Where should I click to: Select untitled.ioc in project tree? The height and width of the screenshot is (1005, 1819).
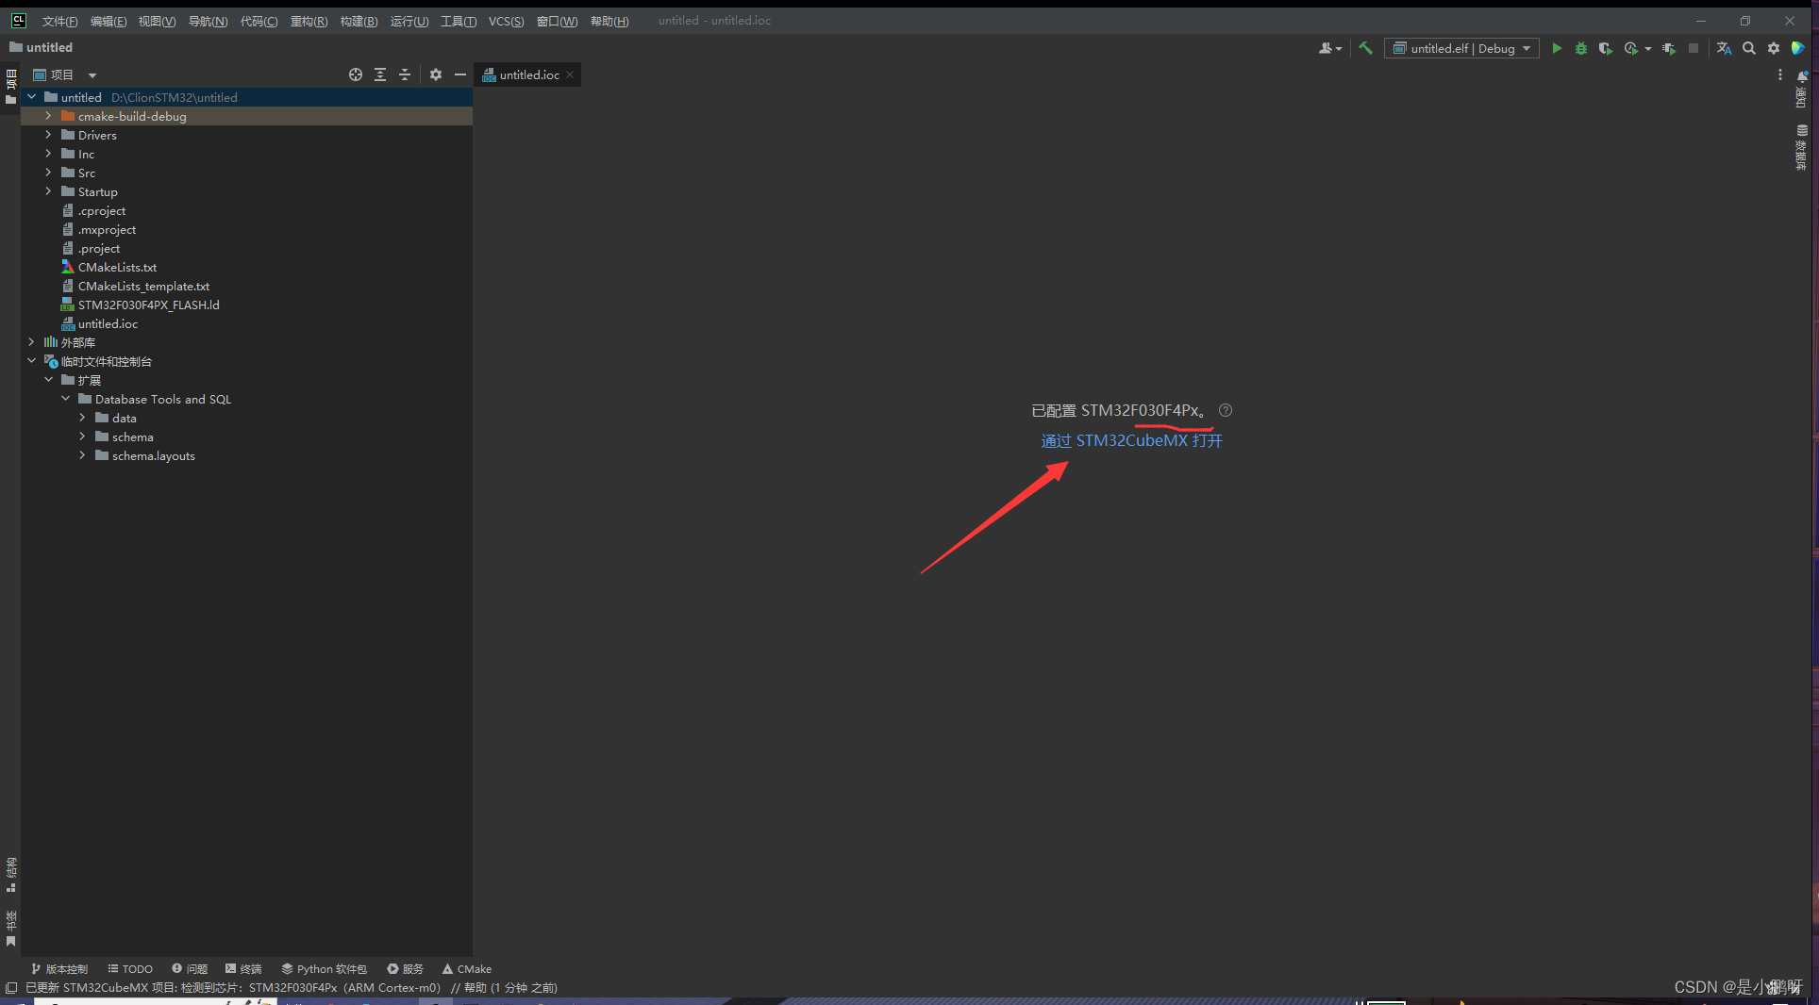(108, 323)
